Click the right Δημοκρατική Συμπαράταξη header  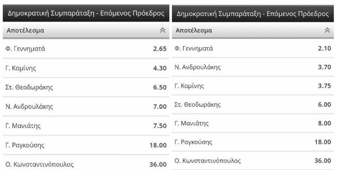pyautogui.click(x=252, y=13)
